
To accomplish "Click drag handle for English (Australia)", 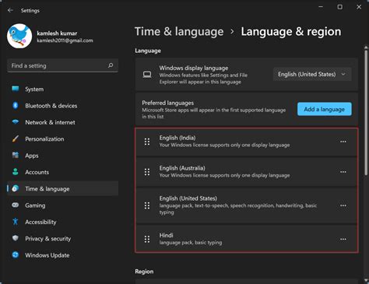I will click(147, 172).
